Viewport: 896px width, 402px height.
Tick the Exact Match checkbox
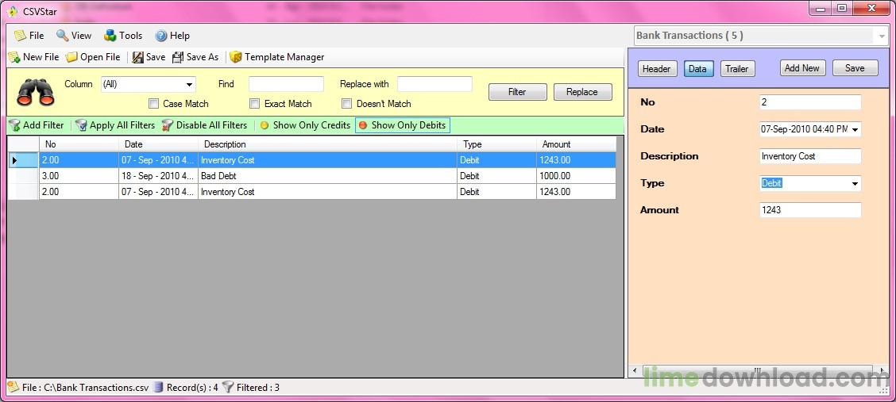point(255,104)
